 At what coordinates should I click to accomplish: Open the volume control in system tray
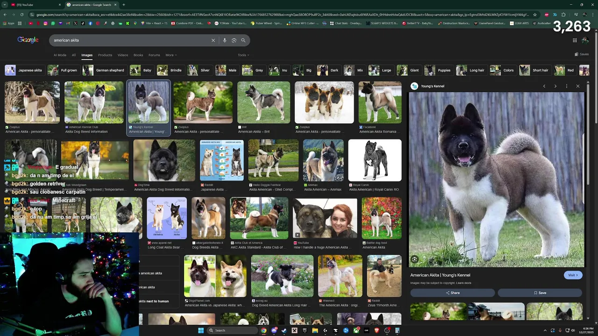[x=573, y=330]
